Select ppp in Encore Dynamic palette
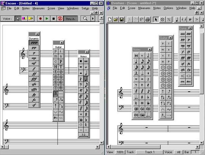 [34, 43]
